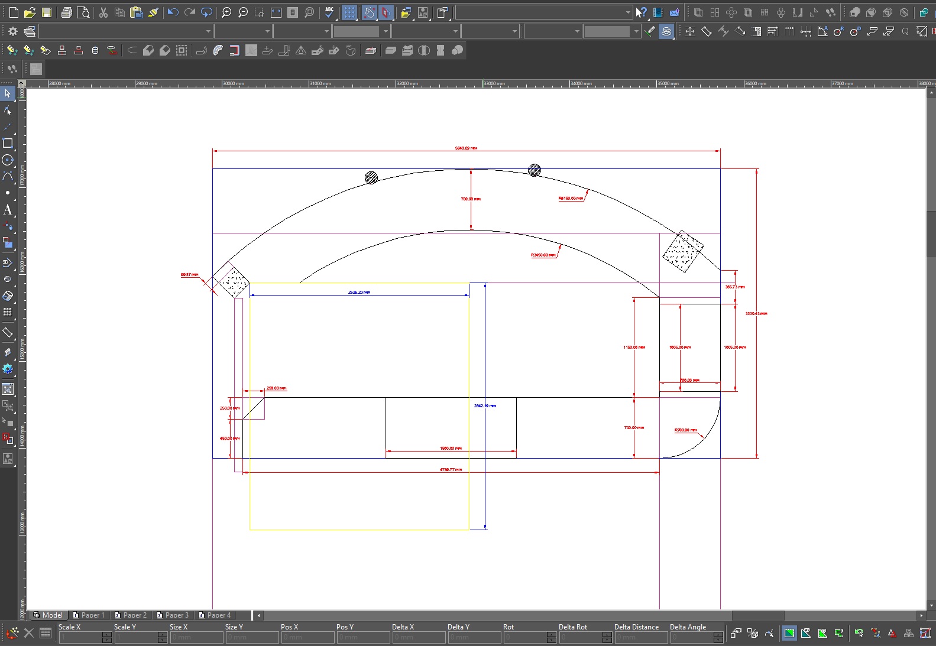Toggle third snap mode button in status bar
Screen dimensions: 936x646
pos(822,633)
